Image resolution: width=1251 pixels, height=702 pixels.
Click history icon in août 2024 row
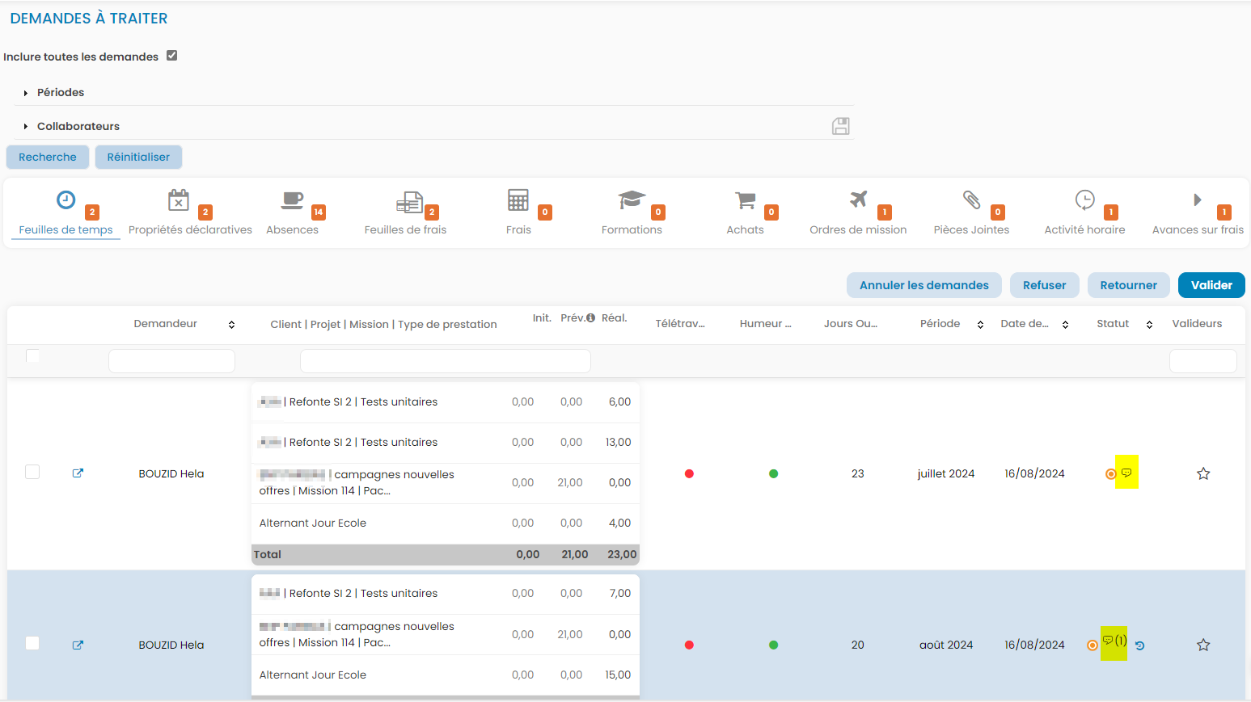tap(1139, 645)
